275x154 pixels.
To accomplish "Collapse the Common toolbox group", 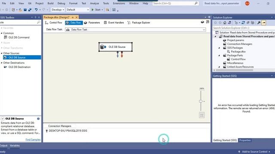I will [2, 33].
